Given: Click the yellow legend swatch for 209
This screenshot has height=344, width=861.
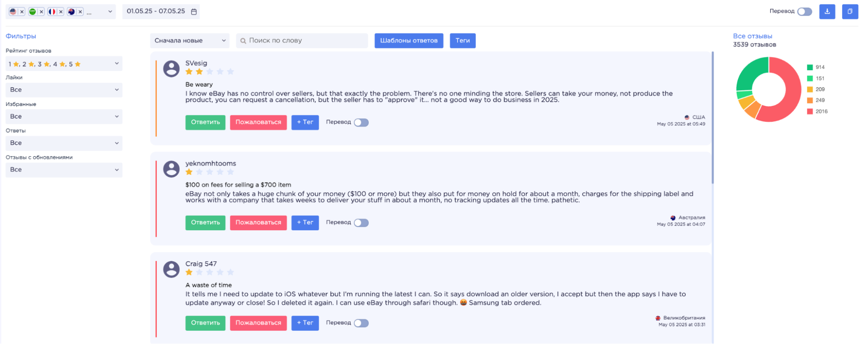Looking at the screenshot, I should pyautogui.click(x=810, y=90).
